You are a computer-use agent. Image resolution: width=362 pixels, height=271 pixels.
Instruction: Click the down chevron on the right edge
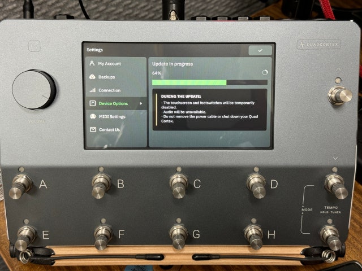pyautogui.click(x=335, y=158)
